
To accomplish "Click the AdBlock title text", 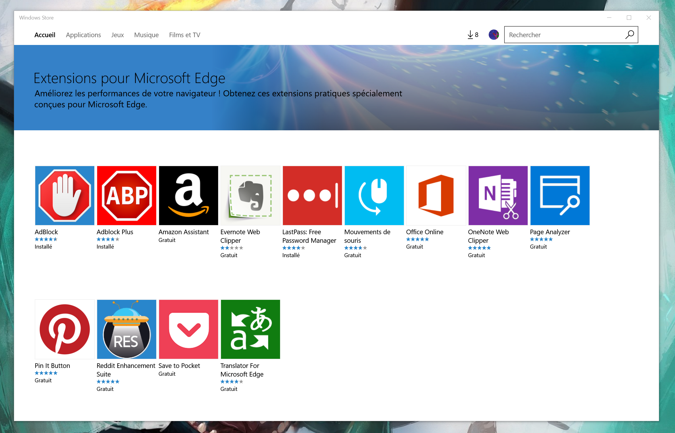I will pos(46,232).
